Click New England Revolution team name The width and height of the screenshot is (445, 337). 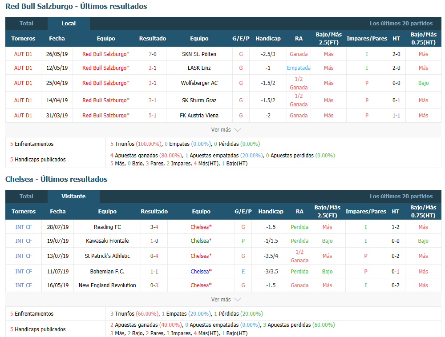coord(107,285)
